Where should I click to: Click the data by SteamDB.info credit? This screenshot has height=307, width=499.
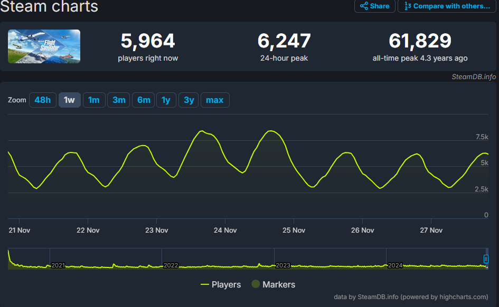point(411,297)
